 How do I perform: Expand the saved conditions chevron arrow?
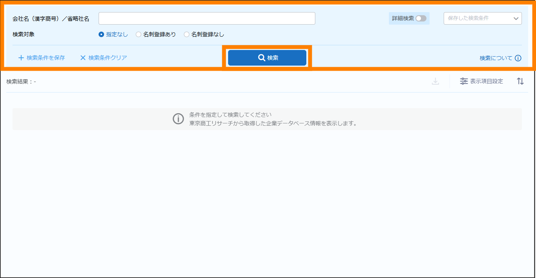point(516,18)
